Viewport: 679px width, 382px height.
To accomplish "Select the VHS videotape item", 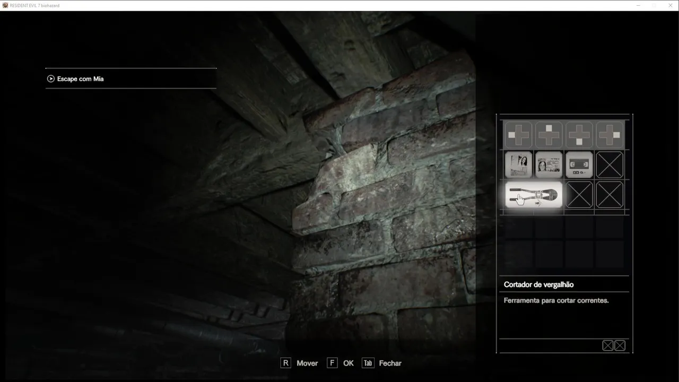I will (x=579, y=164).
